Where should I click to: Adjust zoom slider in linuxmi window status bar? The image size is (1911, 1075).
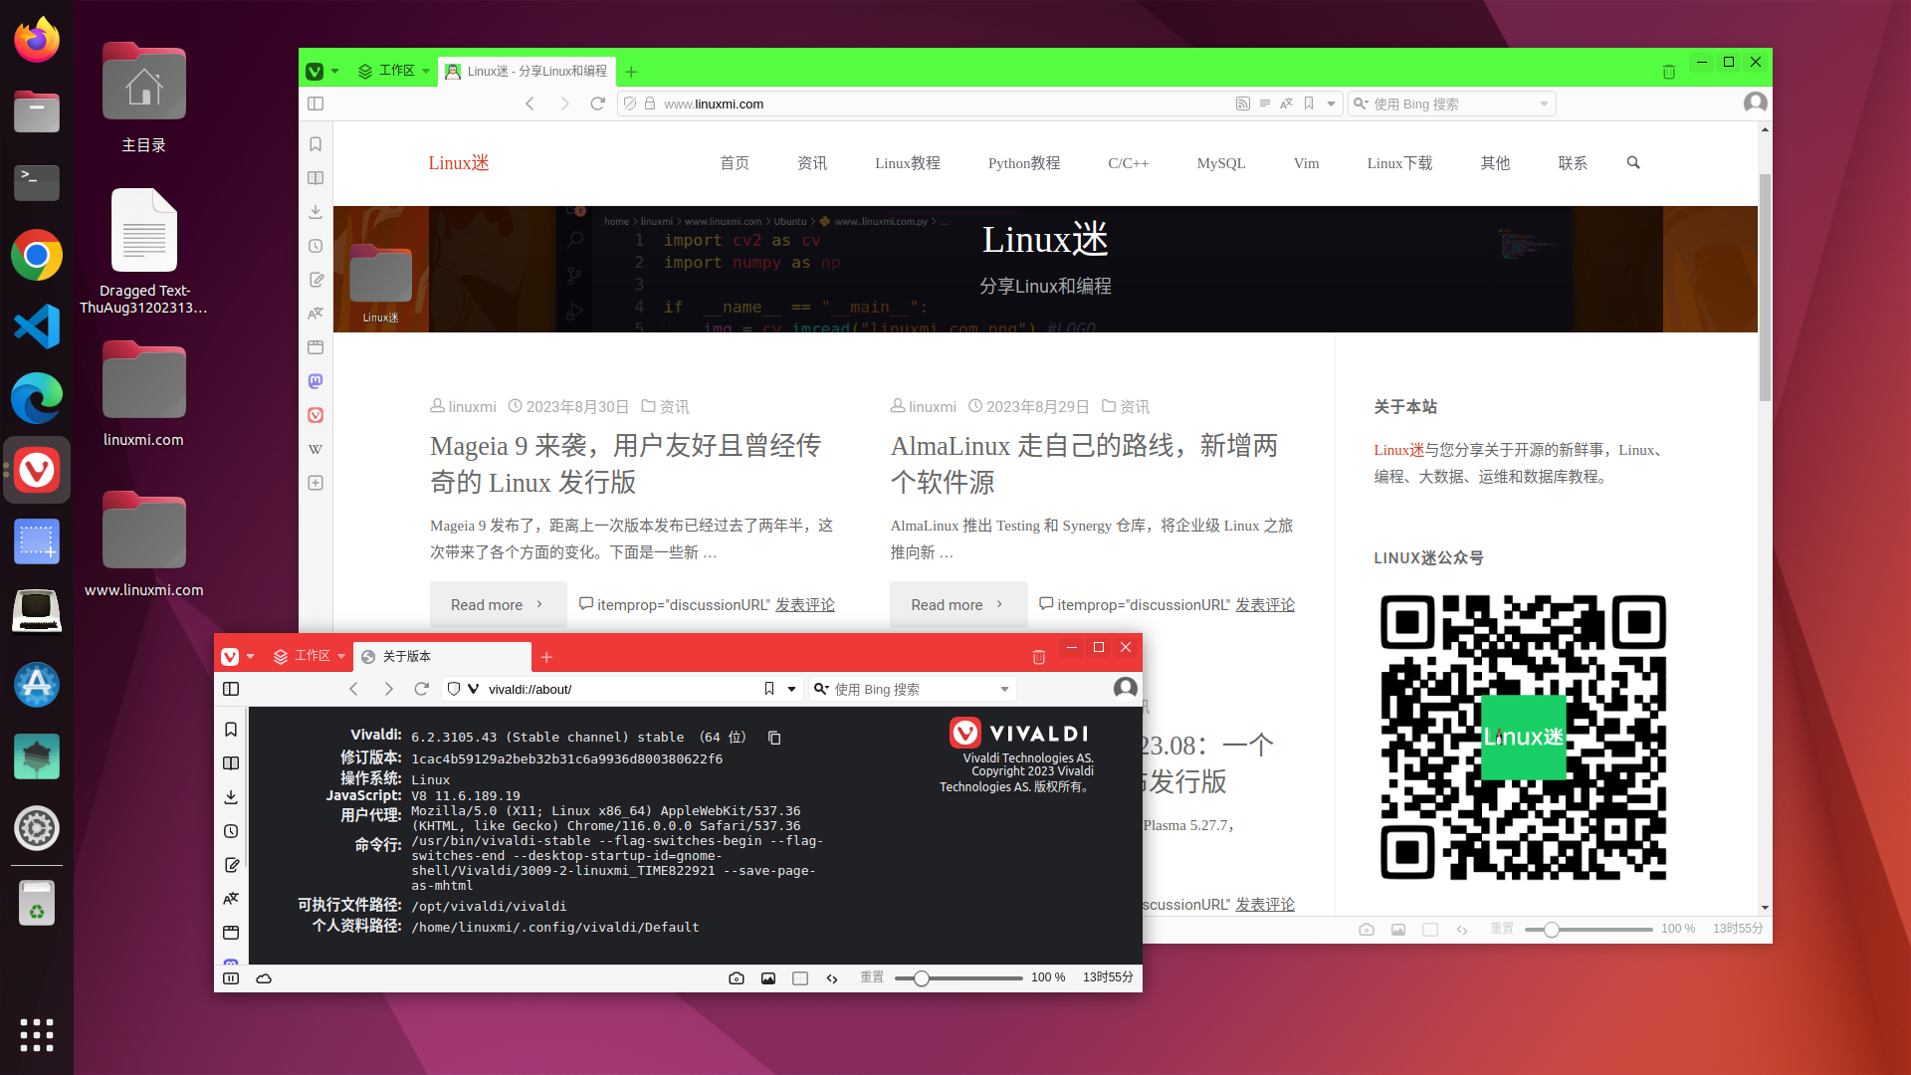pos(1589,929)
